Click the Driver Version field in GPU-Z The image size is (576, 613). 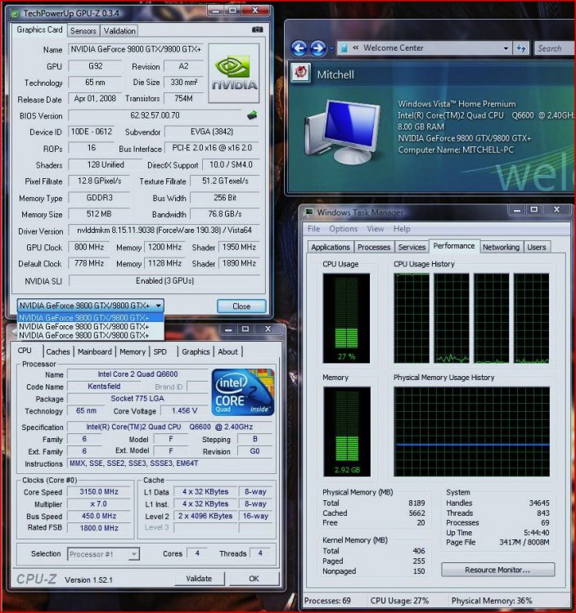tap(164, 230)
